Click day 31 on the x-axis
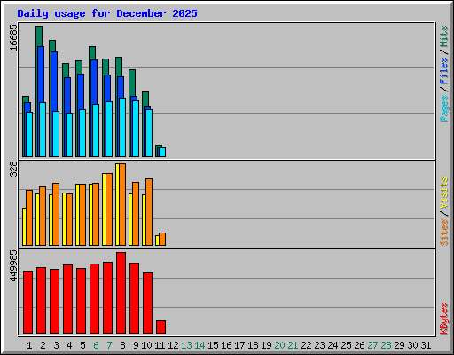454x355 pixels. pos(426,345)
